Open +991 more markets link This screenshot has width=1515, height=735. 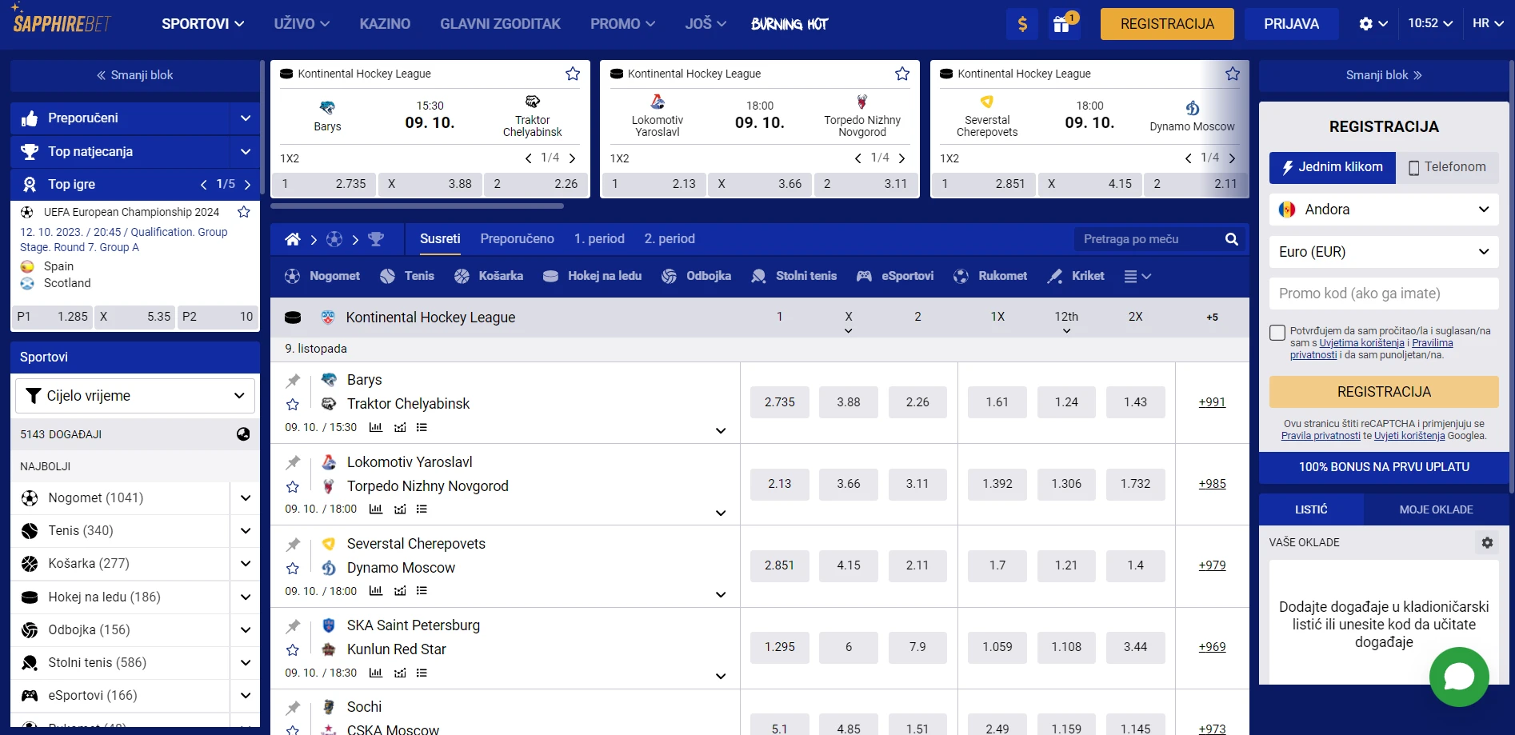pyautogui.click(x=1212, y=402)
